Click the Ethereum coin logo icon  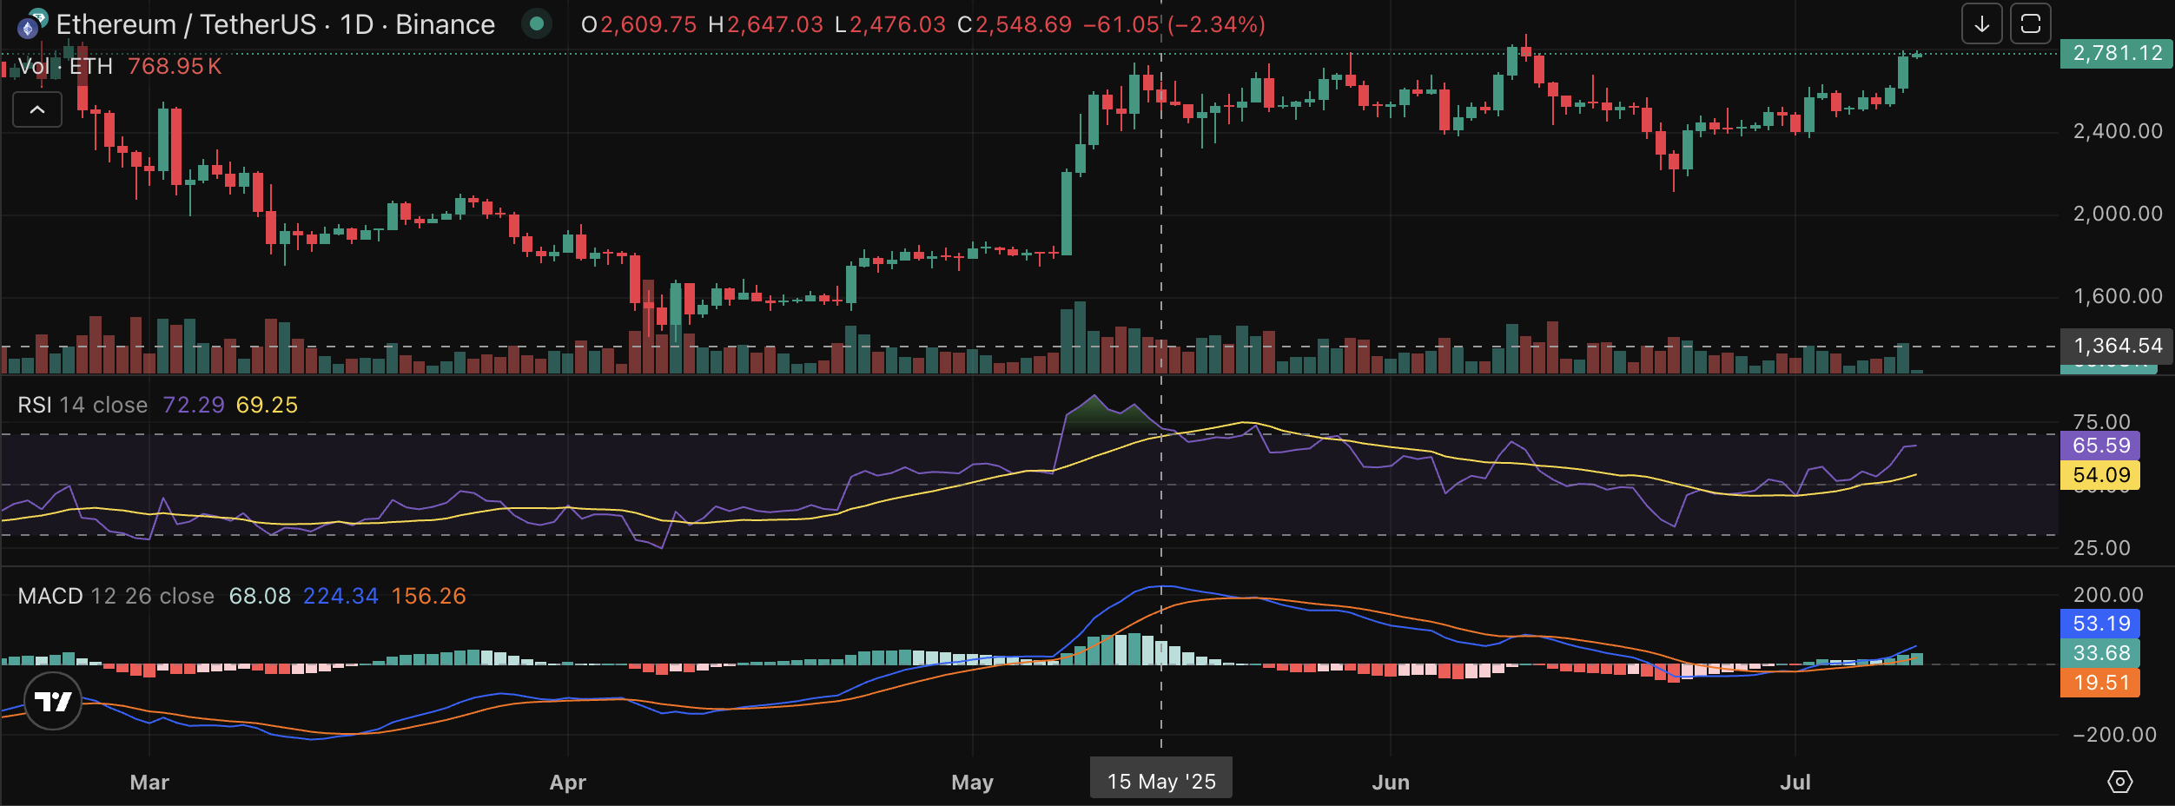coord(32,24)
